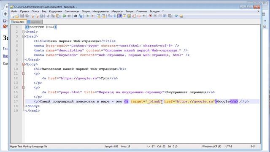The width and height of the screenshot is (270, 152).
Task: Click the spell-check plugin checkmark icon
Action: point(176,16)
